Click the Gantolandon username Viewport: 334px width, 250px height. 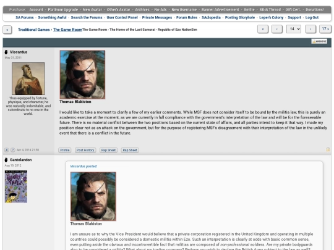20,160
